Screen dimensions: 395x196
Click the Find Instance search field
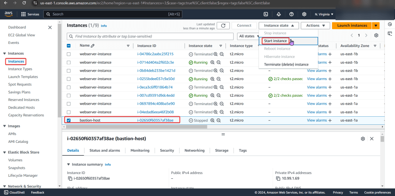click(x=151, y=36)
